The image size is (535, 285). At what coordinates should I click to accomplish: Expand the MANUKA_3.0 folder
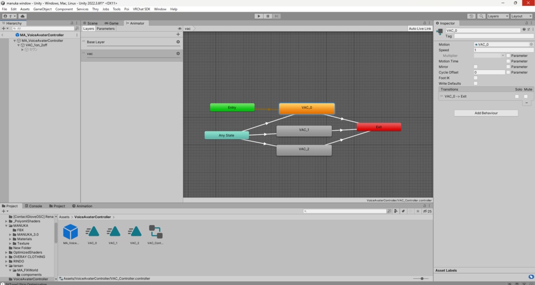pos(10,234)
